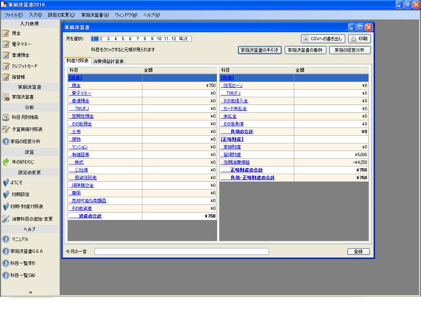Click 家庭決算書の事例 button

pyautogui.click(x=305, y=50)
